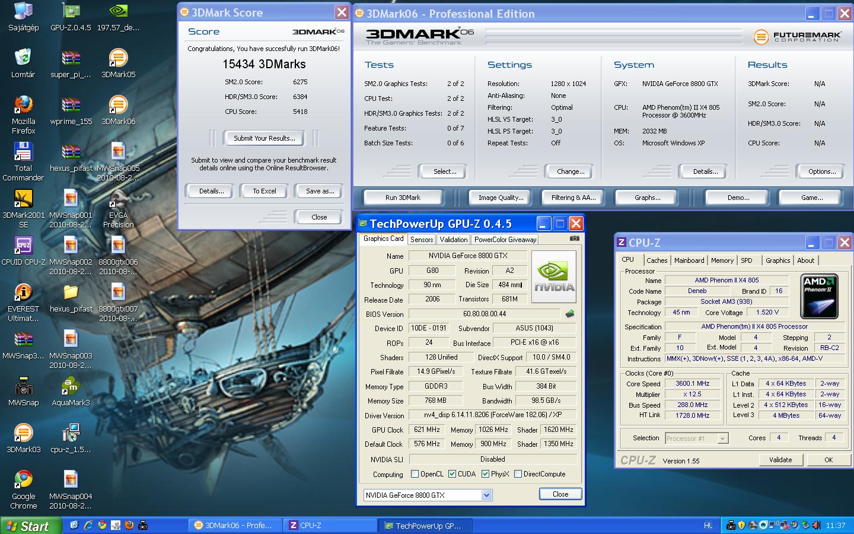The image size is (854, 534).
Task: Open the EVGA Precision desktop icon
Action: pos(118,209)
